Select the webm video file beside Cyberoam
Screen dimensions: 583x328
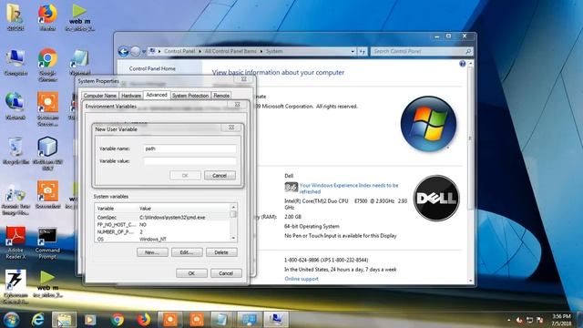(x=47, y=283)
